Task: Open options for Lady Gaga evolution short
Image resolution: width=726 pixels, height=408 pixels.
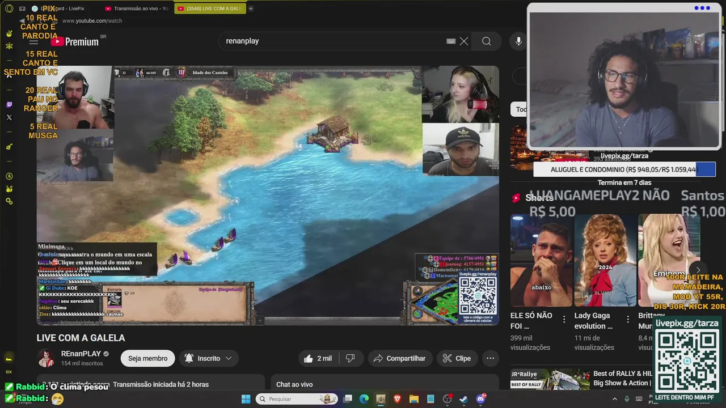Action: pos(627,320)
